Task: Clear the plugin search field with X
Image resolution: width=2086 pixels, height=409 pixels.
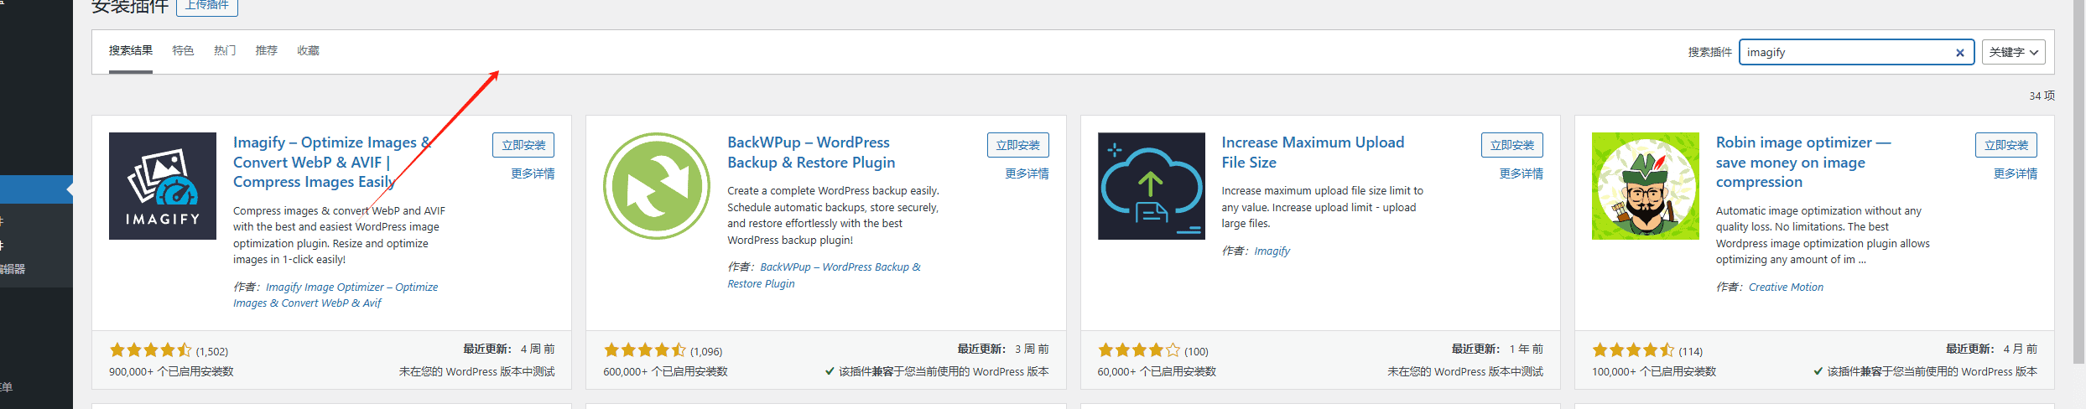Action: pos(1960,53)
